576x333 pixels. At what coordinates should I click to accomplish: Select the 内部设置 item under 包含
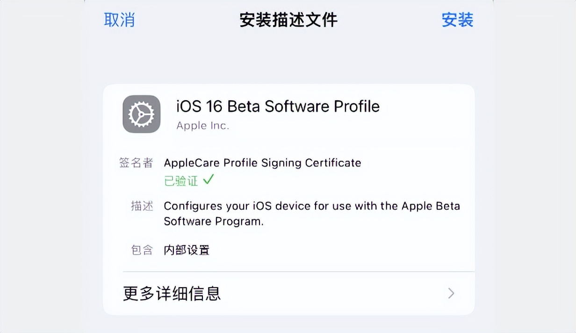pyautogui.click(x=187, y=250)
